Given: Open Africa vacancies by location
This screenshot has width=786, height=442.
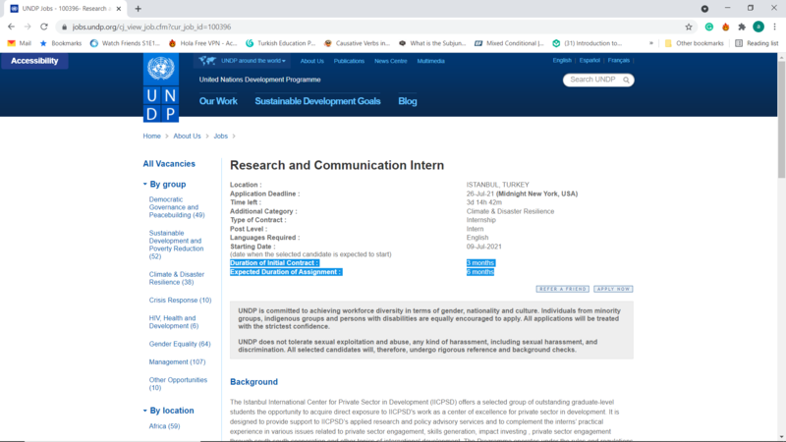Looking at the screenshot, I should (164, 426).
